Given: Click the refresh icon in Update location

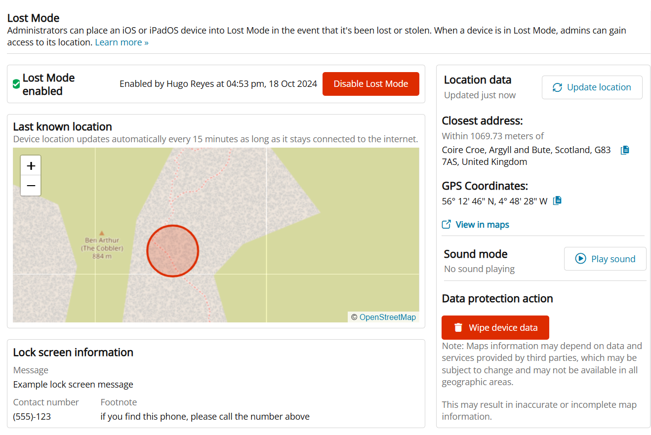Looking at the screenshot, I should 557,87.
